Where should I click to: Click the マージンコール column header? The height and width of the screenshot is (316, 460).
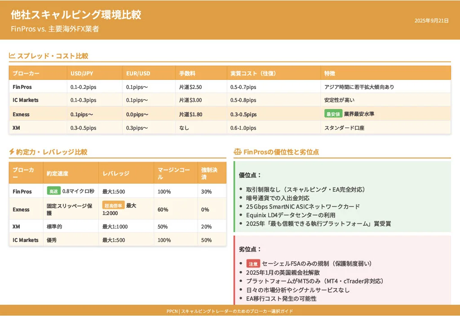pos(173,173)
